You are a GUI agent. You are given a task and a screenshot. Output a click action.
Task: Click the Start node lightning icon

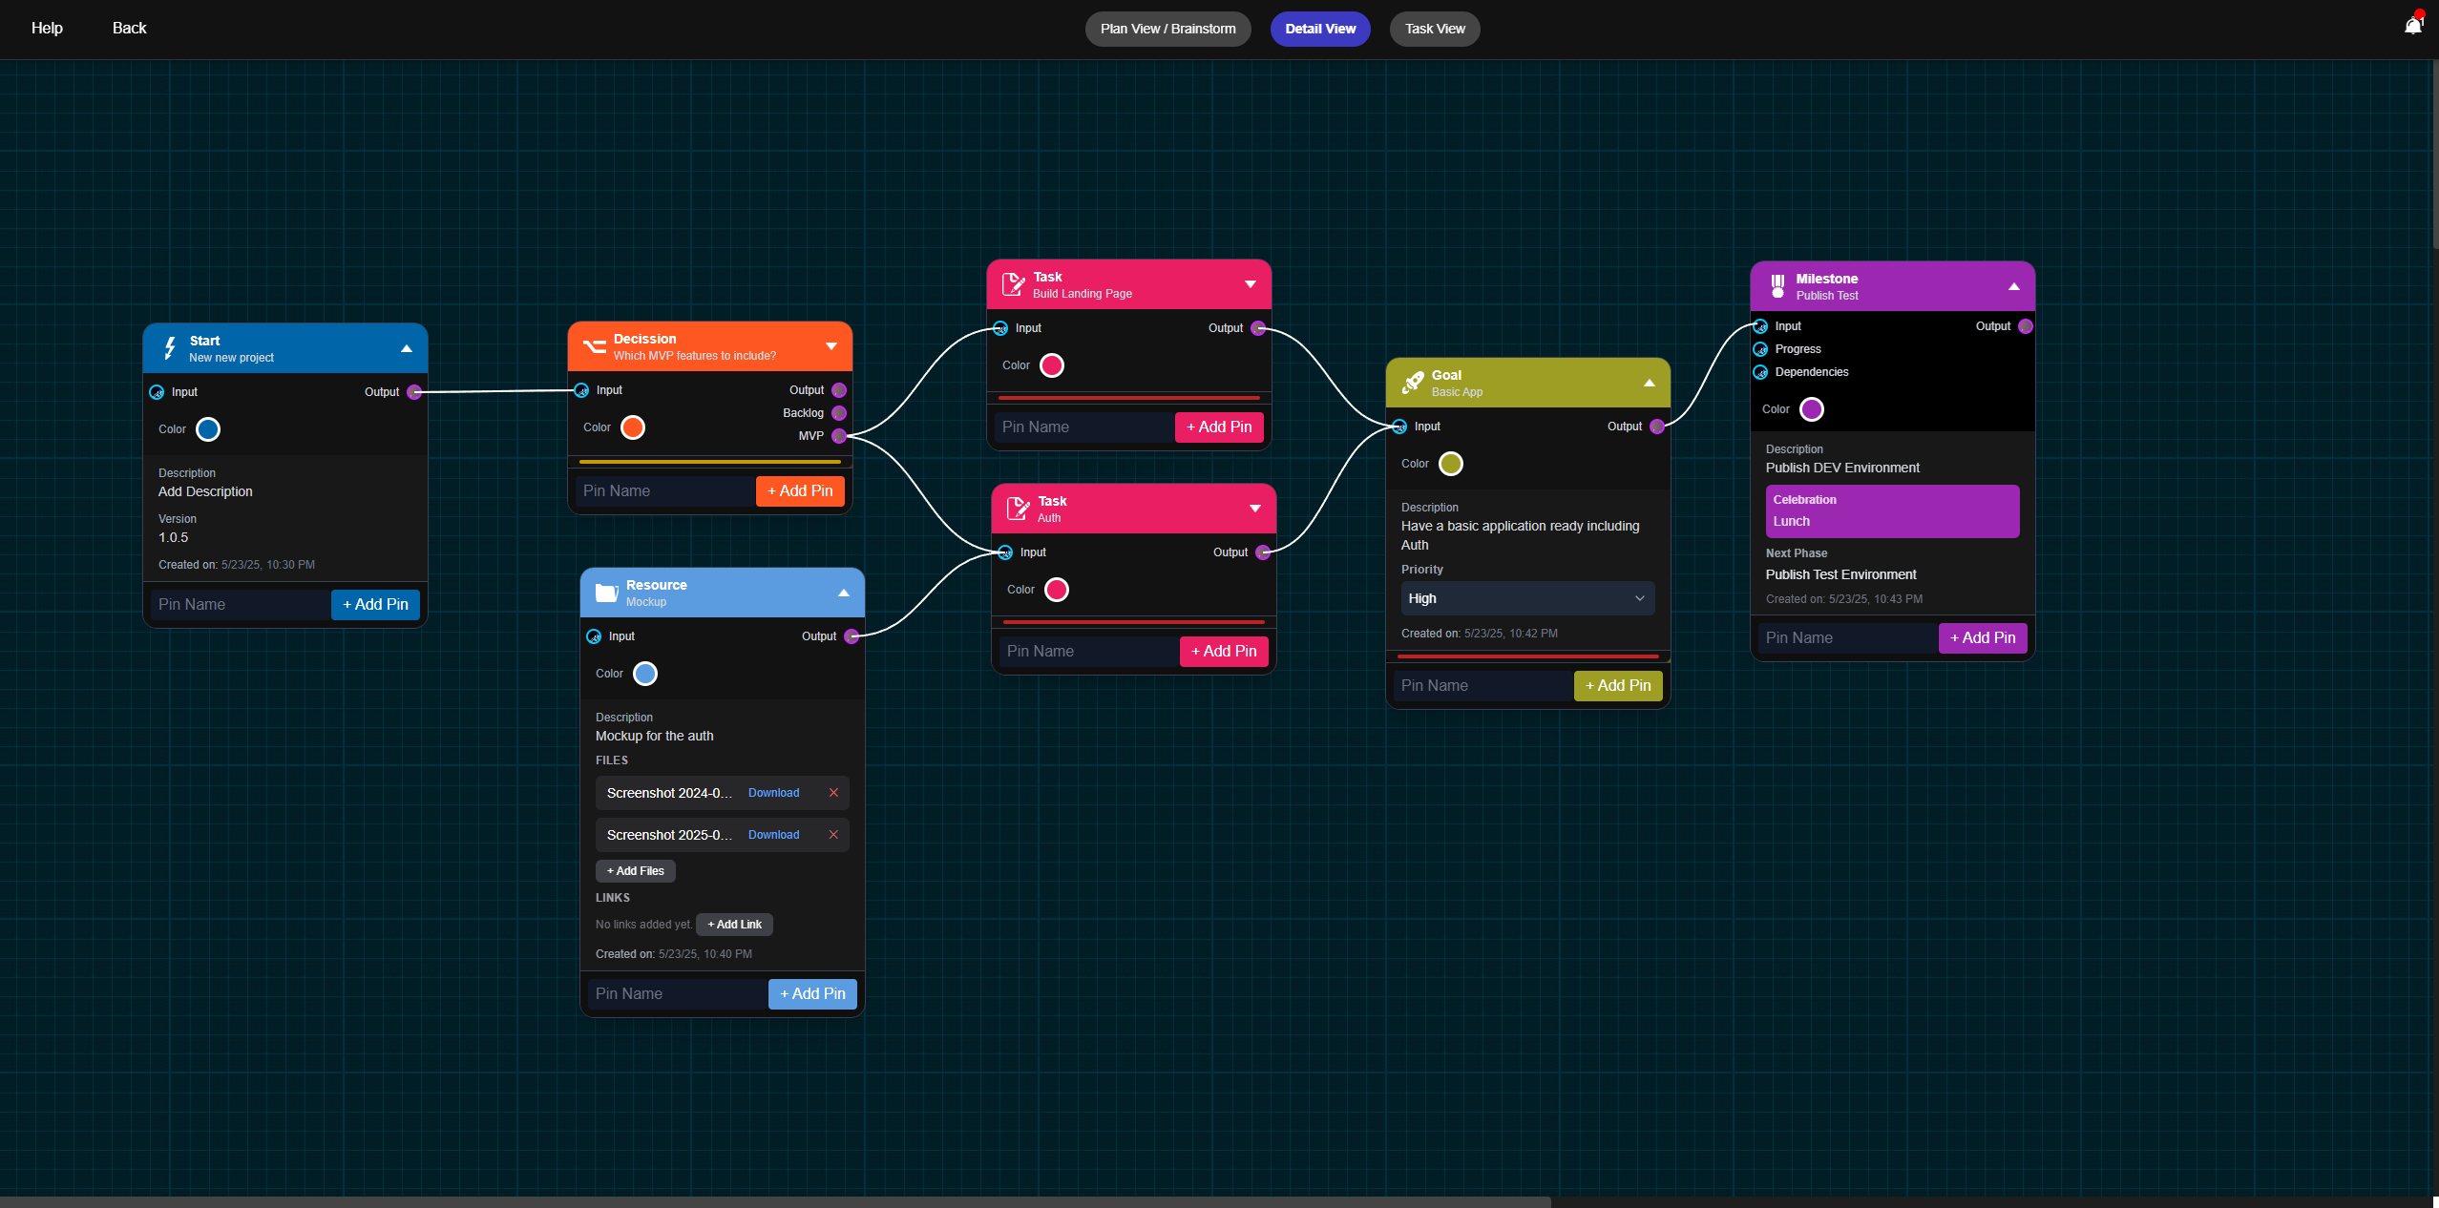tap(169, 348)
